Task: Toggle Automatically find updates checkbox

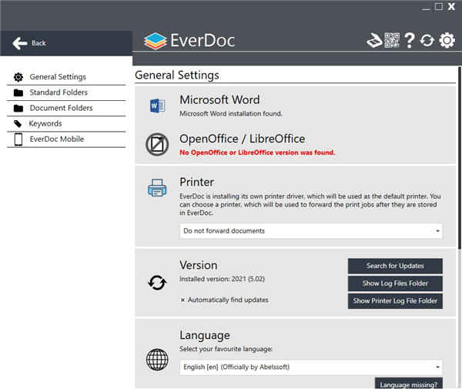Action: pyautogui.click(x=182, y=300)
